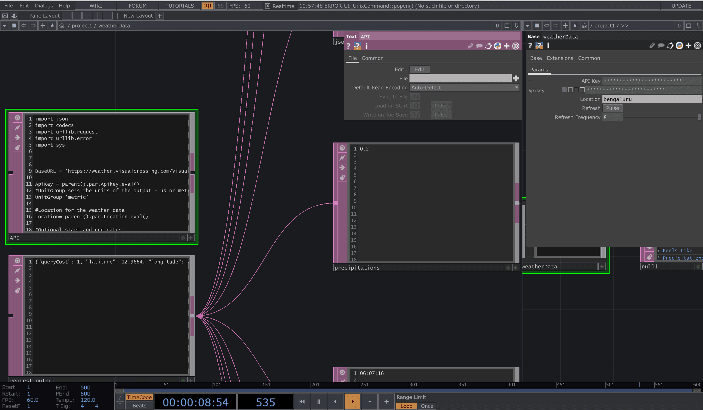Open left pane type dropdown arrow
The width and height of the screenshot is (703, 410).
click(x=5, y=26)
